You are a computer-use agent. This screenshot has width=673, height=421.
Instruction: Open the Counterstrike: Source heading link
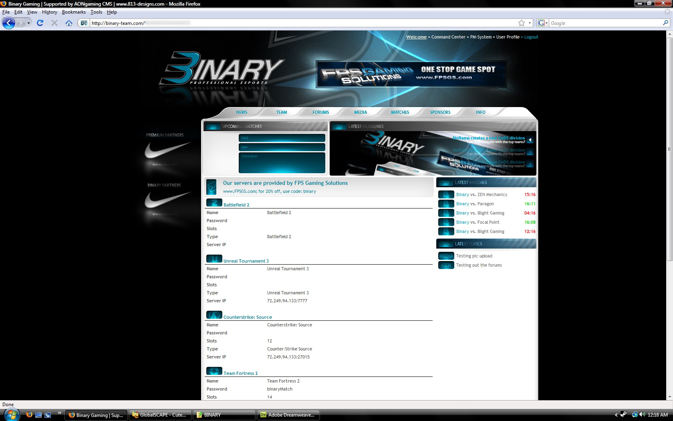248,317
